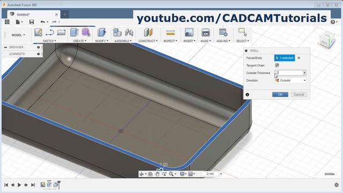The image size is (343, 193).
Task: Clear the Faces/Body selection with X
Action: pos(299,58)
